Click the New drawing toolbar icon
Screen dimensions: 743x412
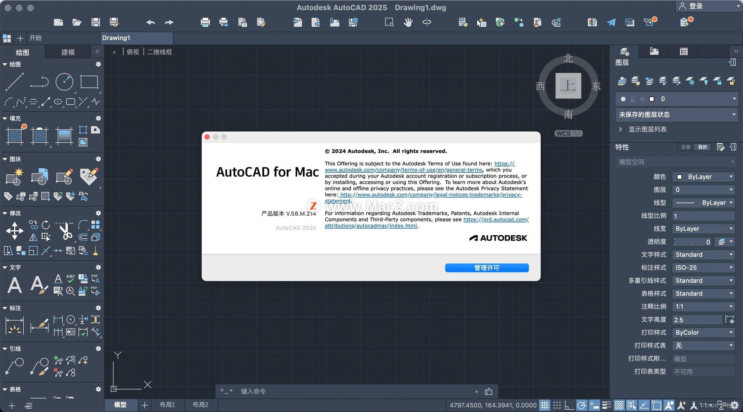58,22
